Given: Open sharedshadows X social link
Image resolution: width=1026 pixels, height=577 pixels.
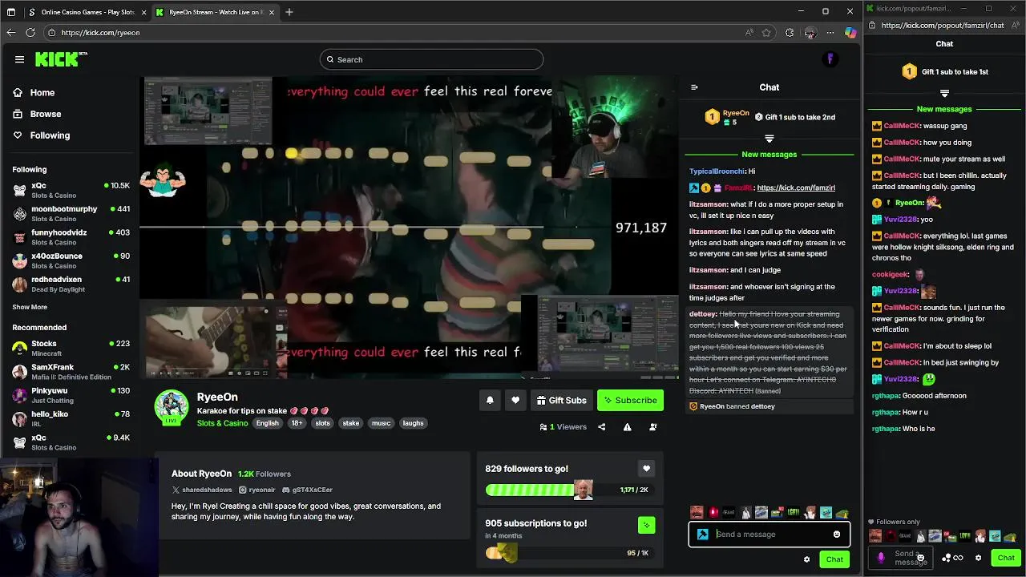Looking at the screenshot, I should pyautogui.click(x=202, y=490).
